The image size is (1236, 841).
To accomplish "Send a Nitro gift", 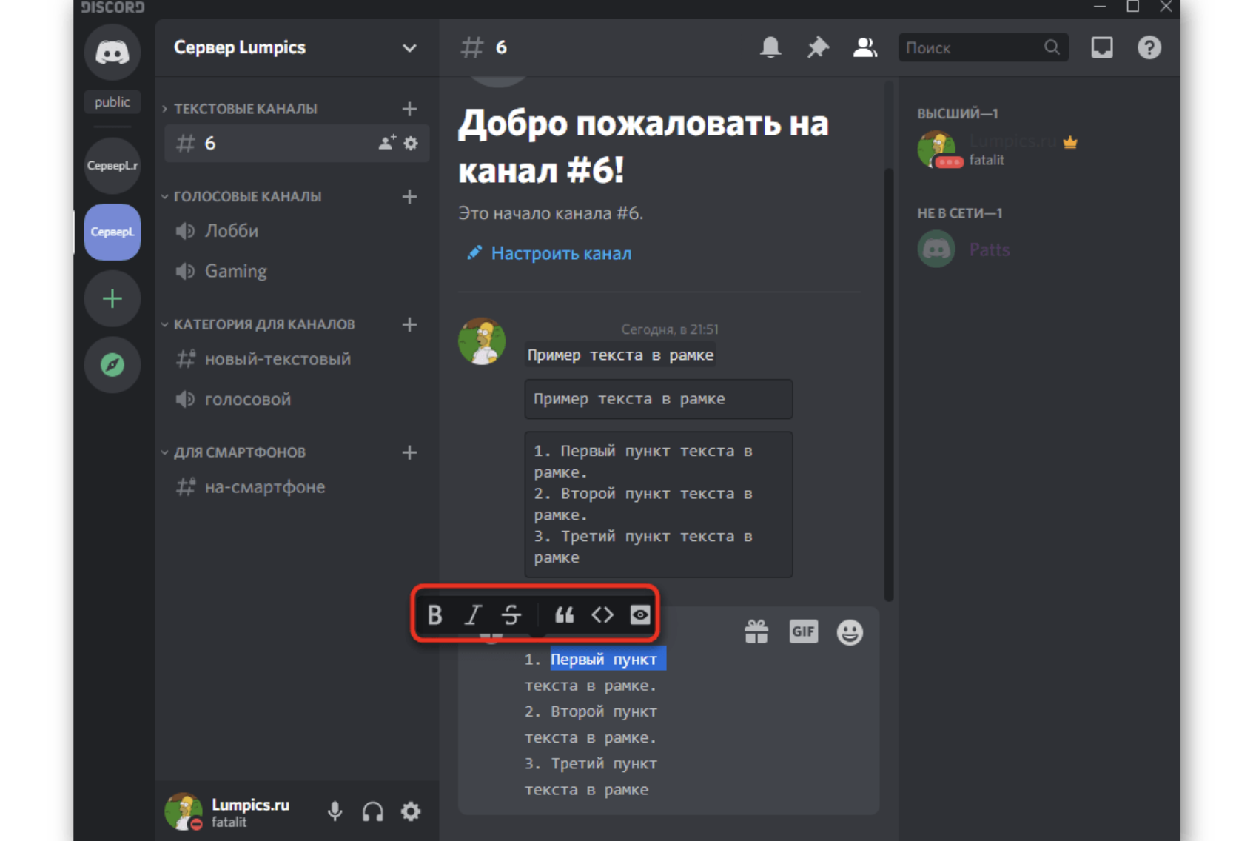I will [x=756, y=631].
